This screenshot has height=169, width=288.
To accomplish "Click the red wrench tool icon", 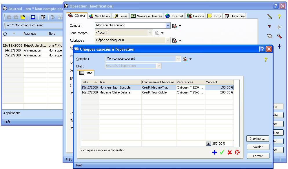I will [279, 36].
